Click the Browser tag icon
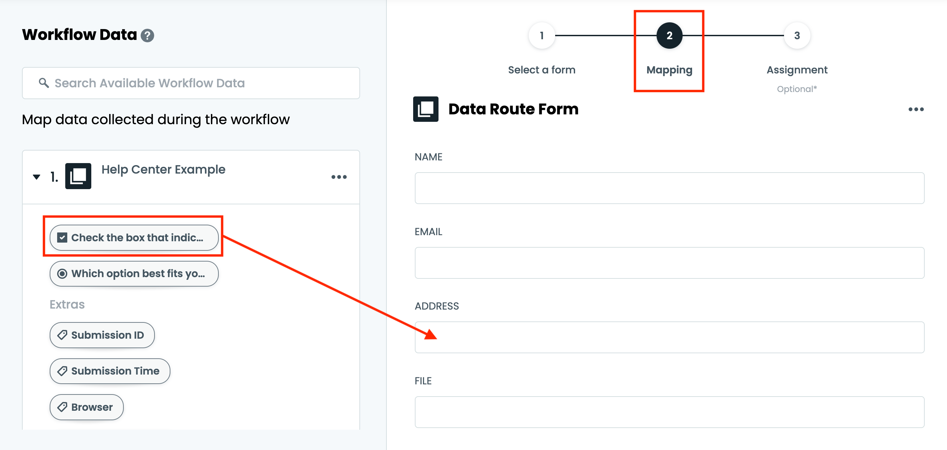947x450 pixels. pyautogui.click(x=62, y=407)
